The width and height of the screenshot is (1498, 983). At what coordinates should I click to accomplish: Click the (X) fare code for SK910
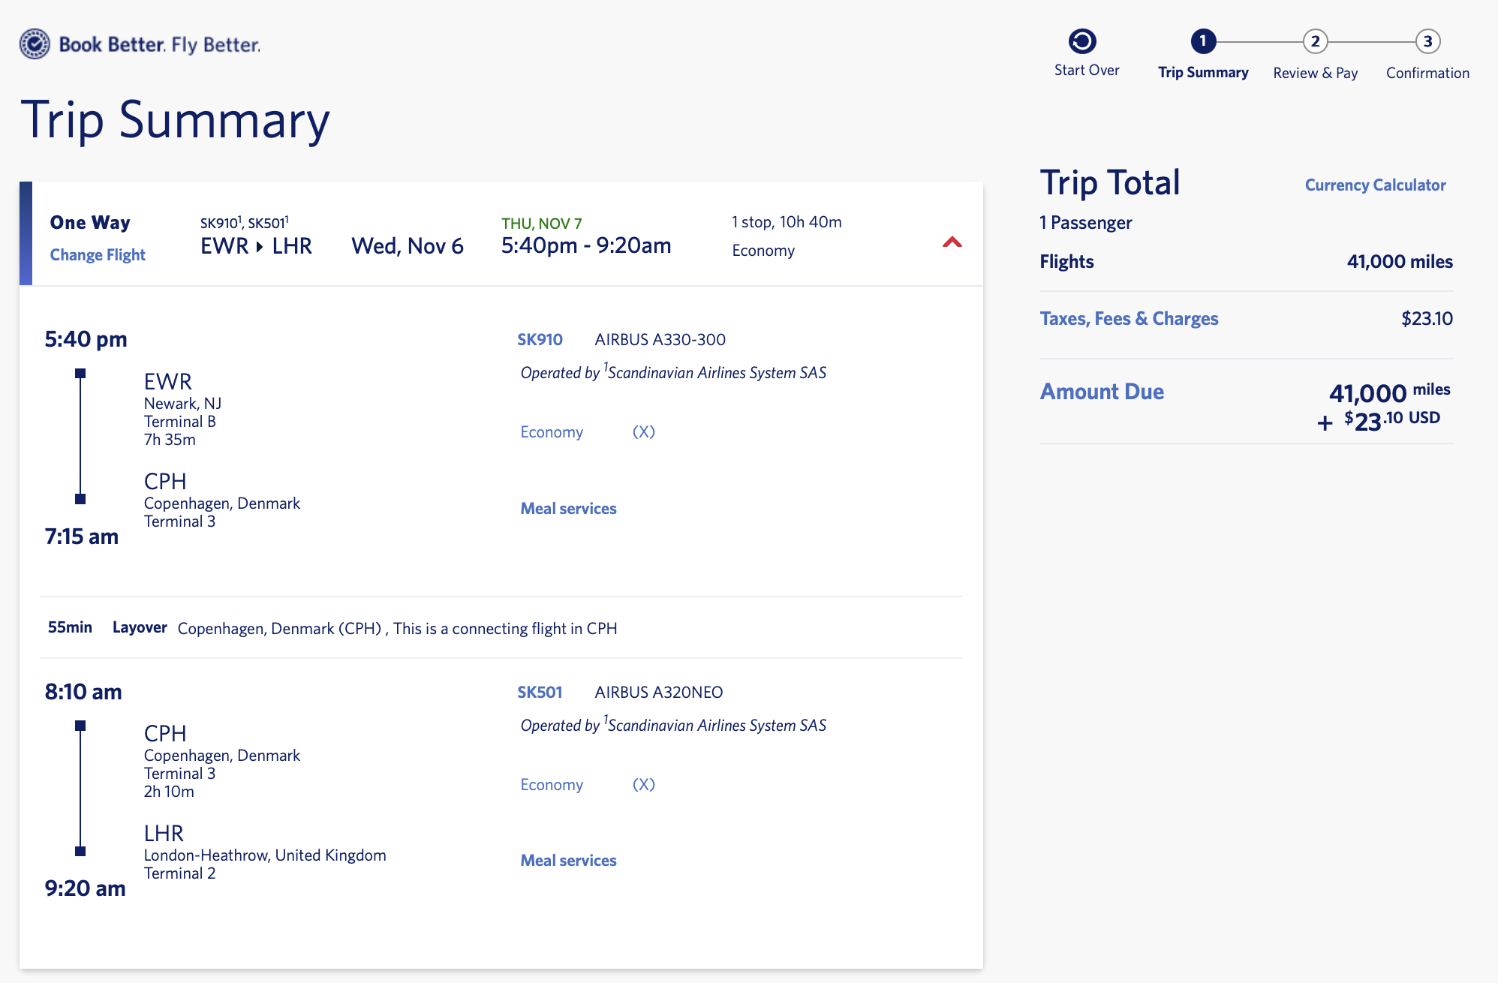point(643,432)
